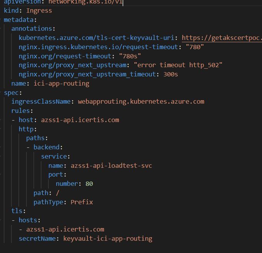Click nginx.ingress.kubernetes.io/request-timeout key
This screenshot has height=253, width=262.
(98, 47)
